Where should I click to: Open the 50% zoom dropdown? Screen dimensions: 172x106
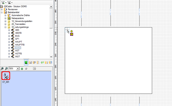(x=18, y=69)
